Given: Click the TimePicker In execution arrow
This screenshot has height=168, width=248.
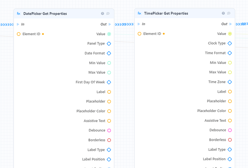Looking at the screenshot, I should 139,24.
